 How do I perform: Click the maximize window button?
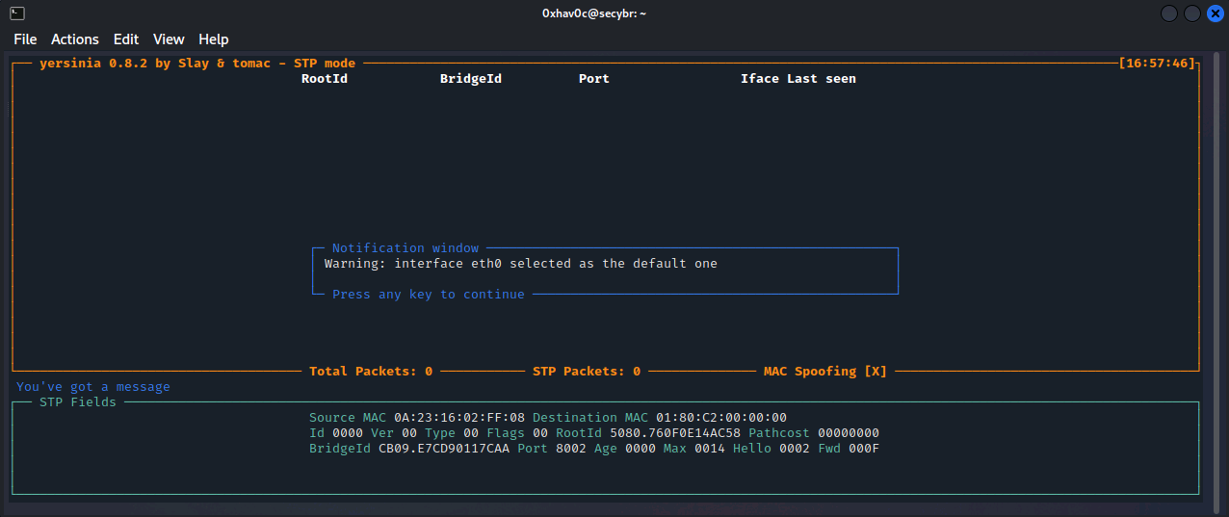pos(1192,13)
